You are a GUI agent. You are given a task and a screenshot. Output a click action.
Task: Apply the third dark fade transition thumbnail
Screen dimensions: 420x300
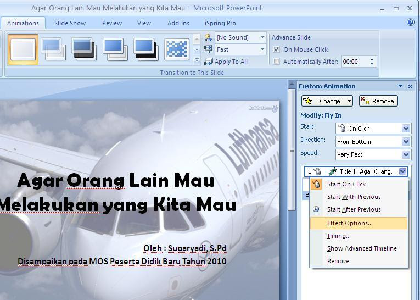(84, 49)
